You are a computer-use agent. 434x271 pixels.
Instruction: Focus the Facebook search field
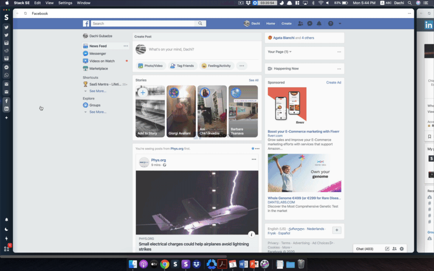pyautogui.click(x=143, y=24)
